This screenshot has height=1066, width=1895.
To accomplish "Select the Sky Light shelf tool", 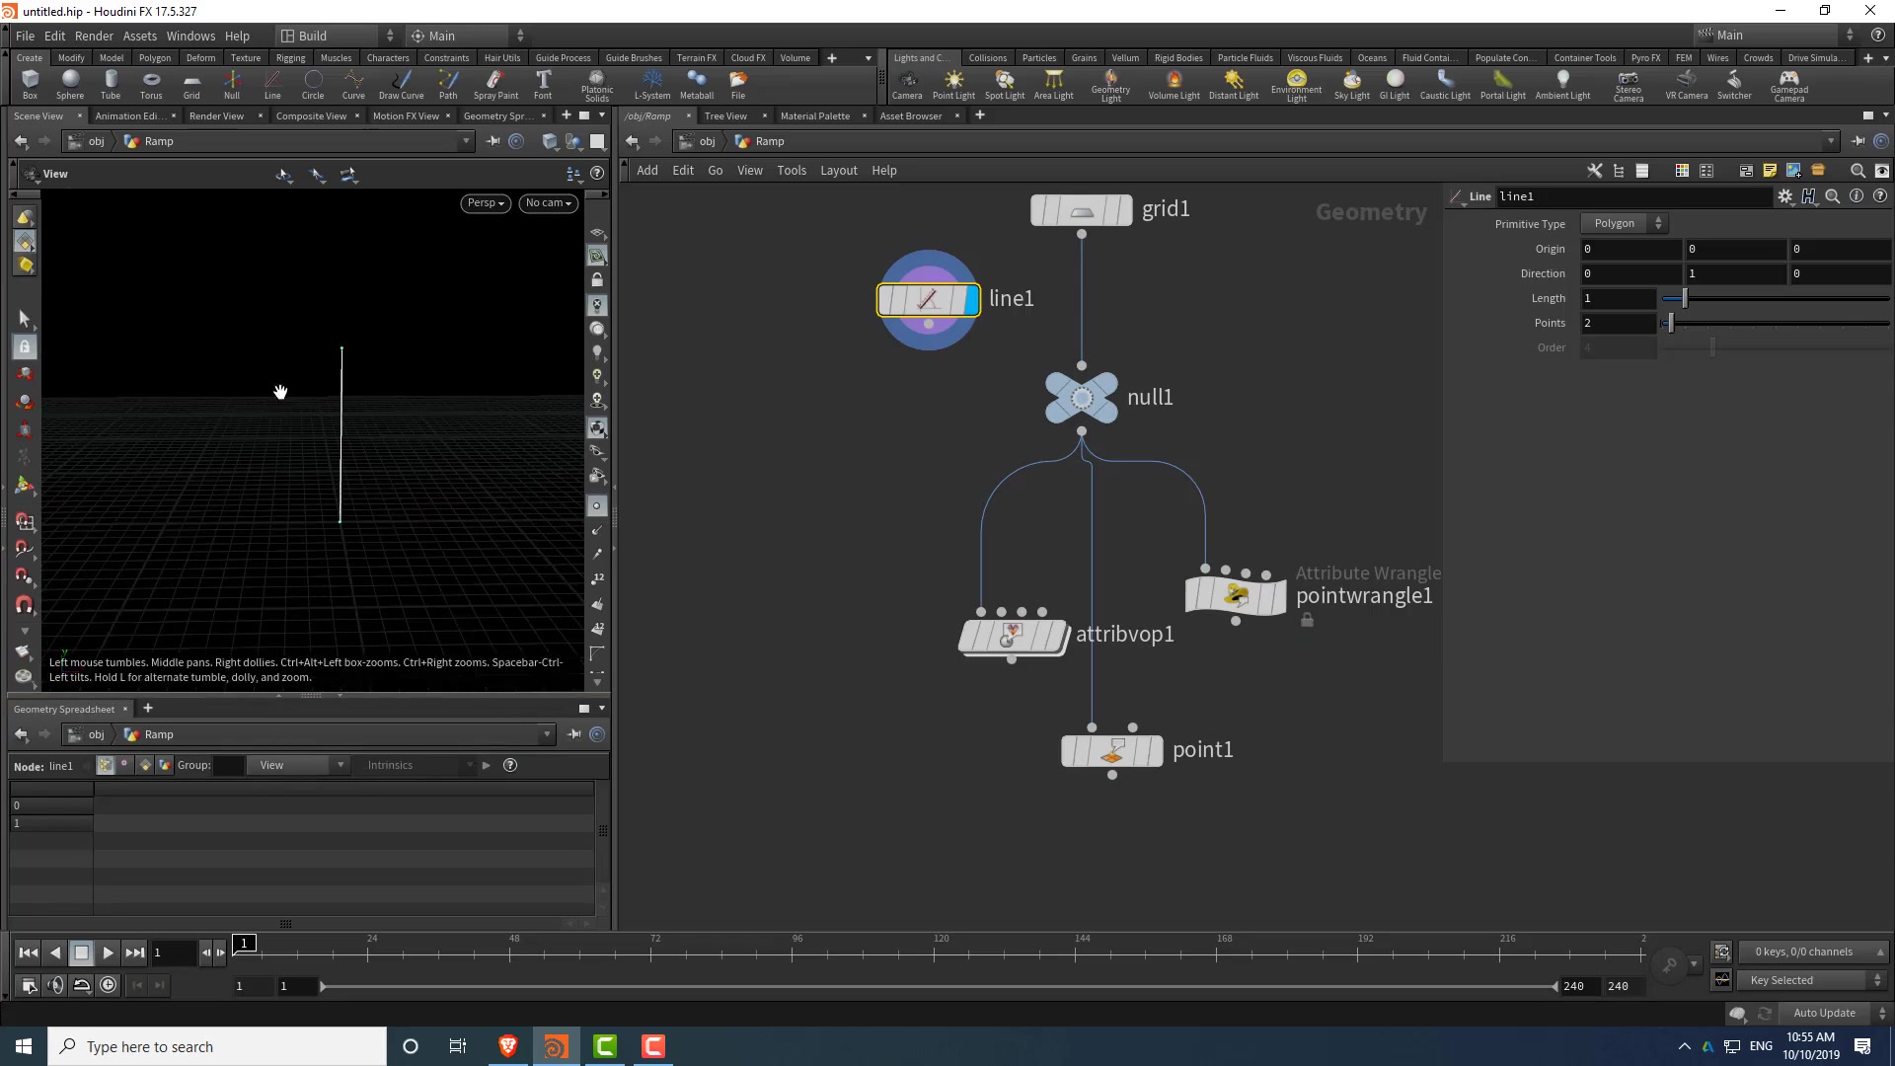I will 1351,84.
